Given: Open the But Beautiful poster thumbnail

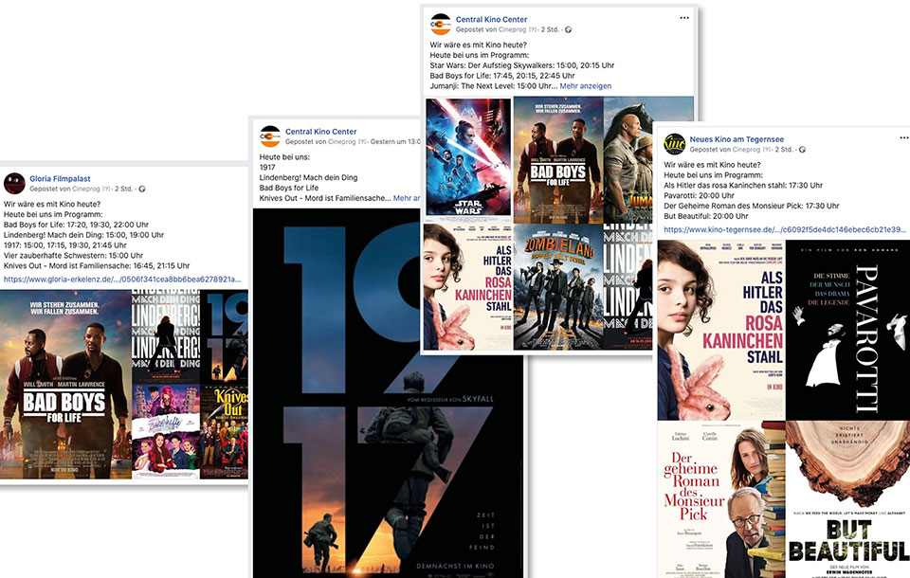Looking at the screenshot, I should tap(847, 499).
